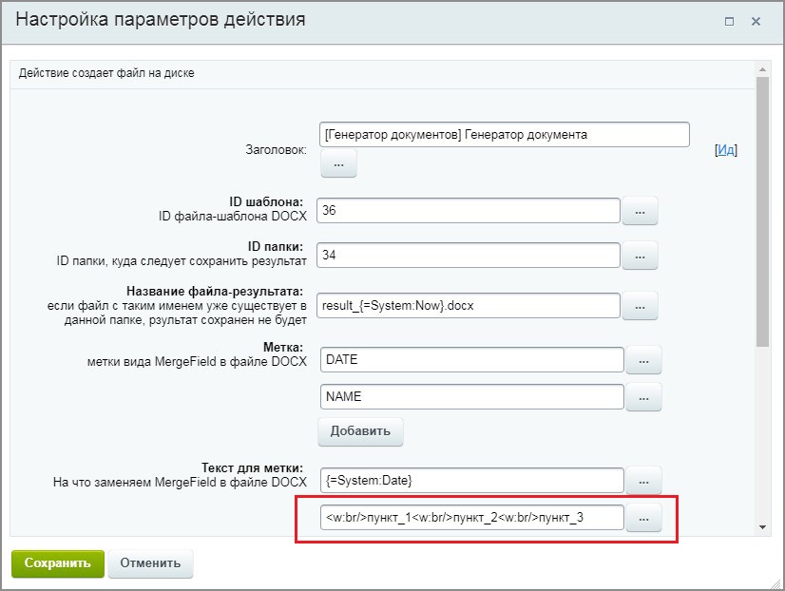Open the value picker next to ID шаблона
The image size is (785, 591).
640,211
